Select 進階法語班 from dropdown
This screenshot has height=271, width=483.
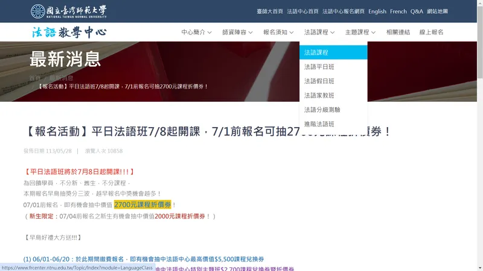[x=333, y=124]
